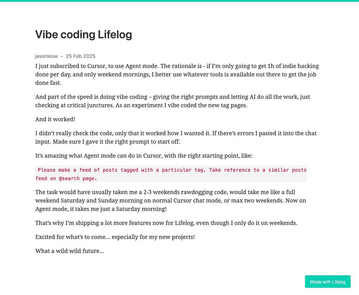Click the "What a wild wild future…" line

pos(70,251)
